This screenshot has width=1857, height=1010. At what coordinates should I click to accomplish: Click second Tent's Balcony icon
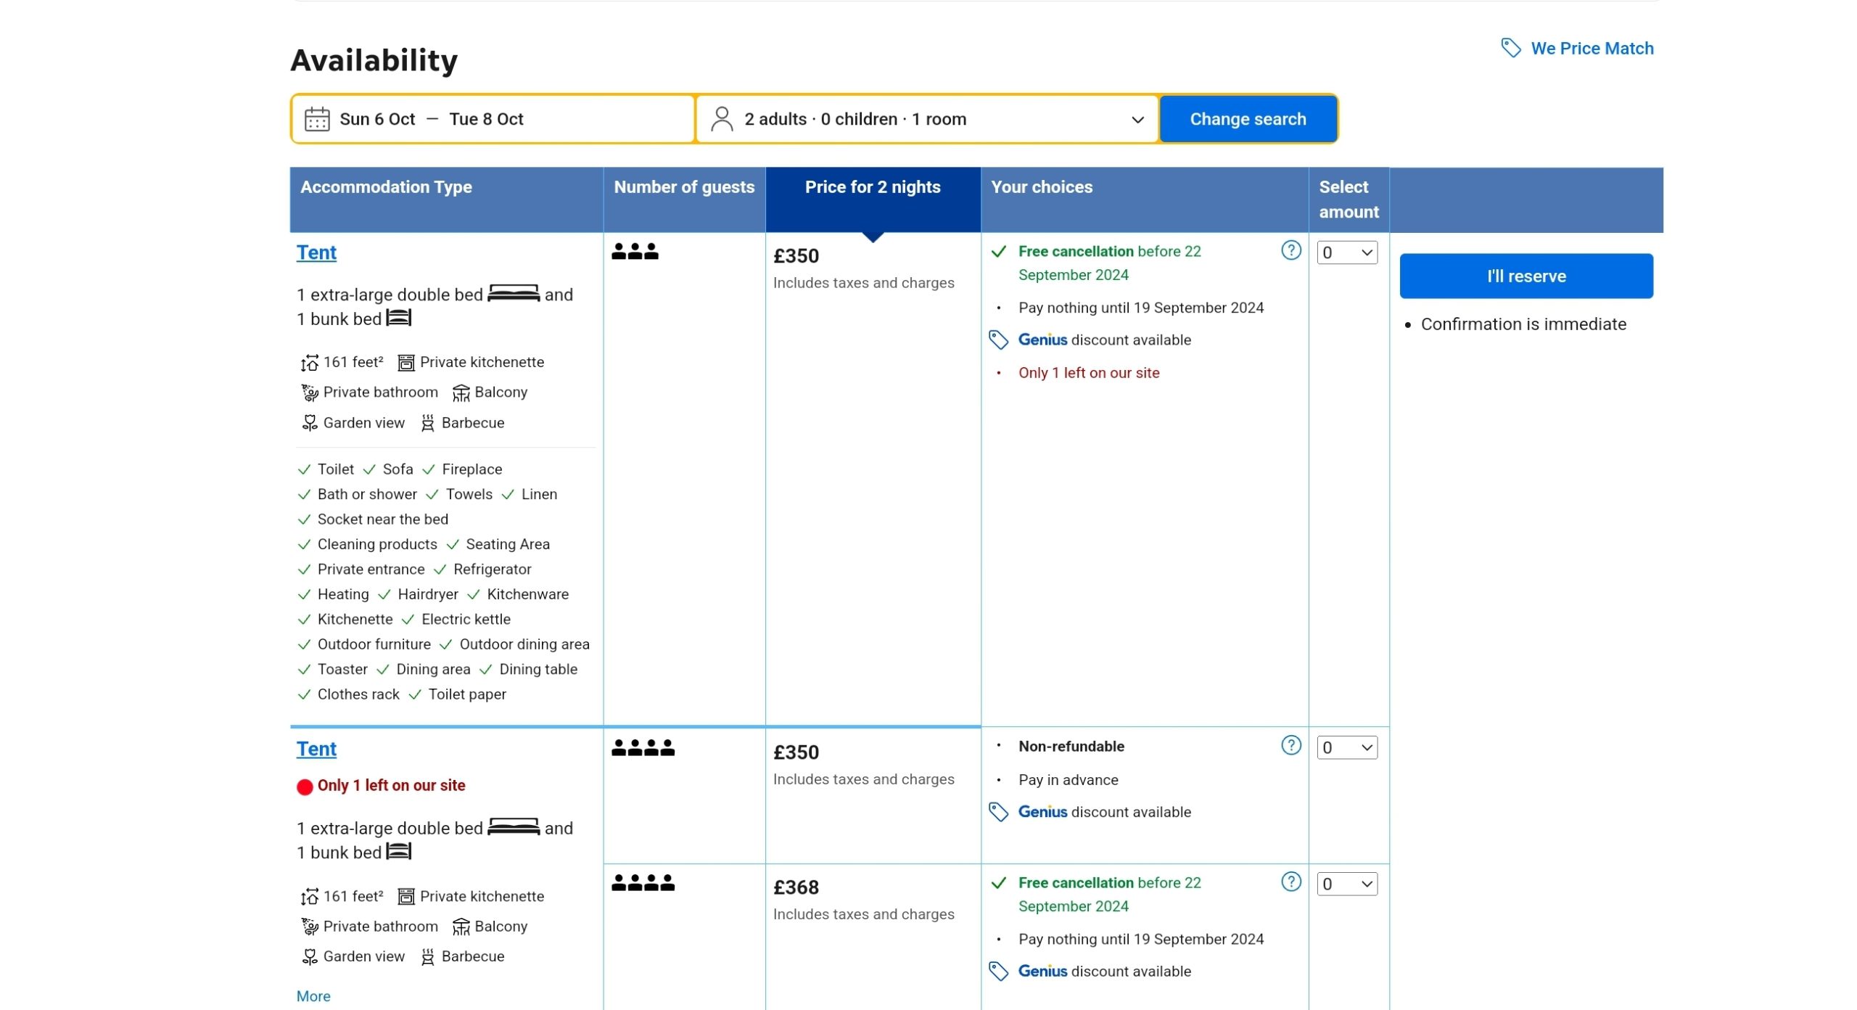point(461,927)
